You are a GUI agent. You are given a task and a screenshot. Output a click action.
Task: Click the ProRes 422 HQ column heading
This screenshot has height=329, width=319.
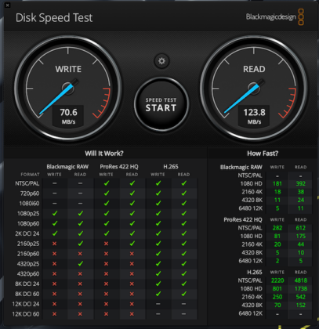click(119, 167)
